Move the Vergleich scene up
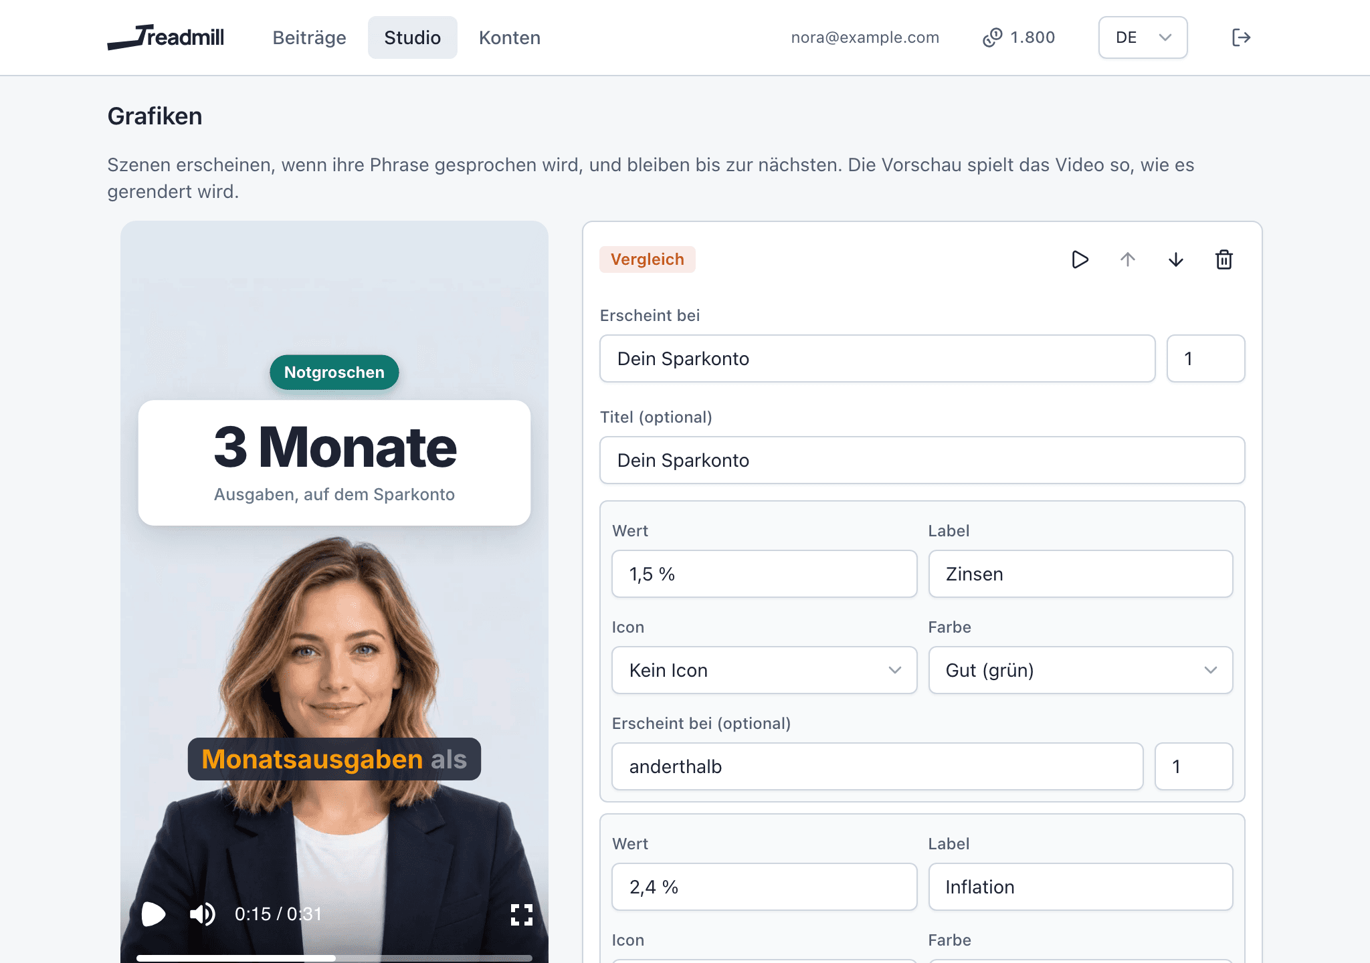This screenshot has width=1370, height=963. coord(1128,259)
